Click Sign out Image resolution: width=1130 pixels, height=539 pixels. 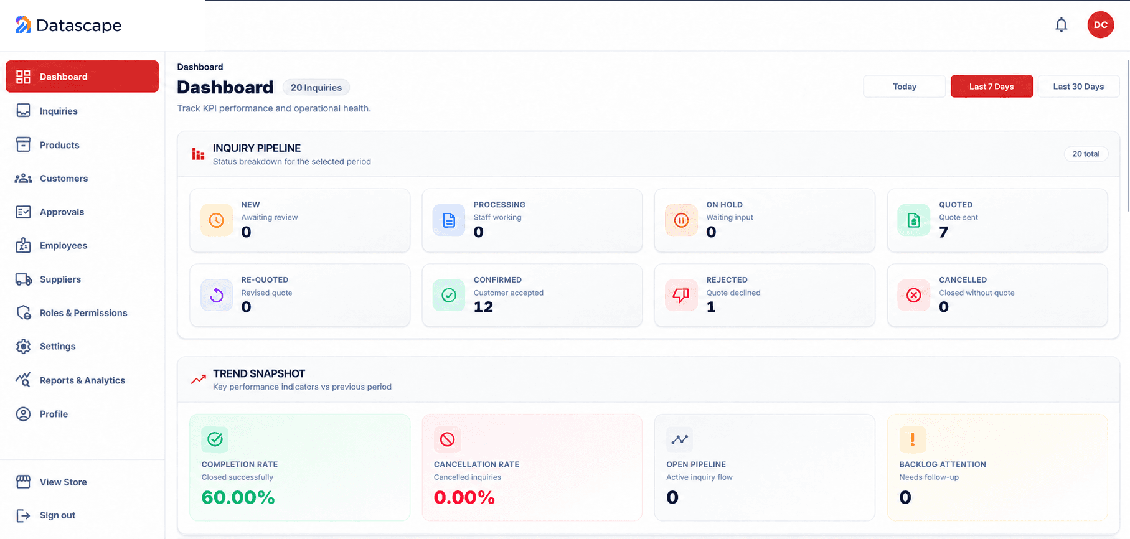[82, 515]
